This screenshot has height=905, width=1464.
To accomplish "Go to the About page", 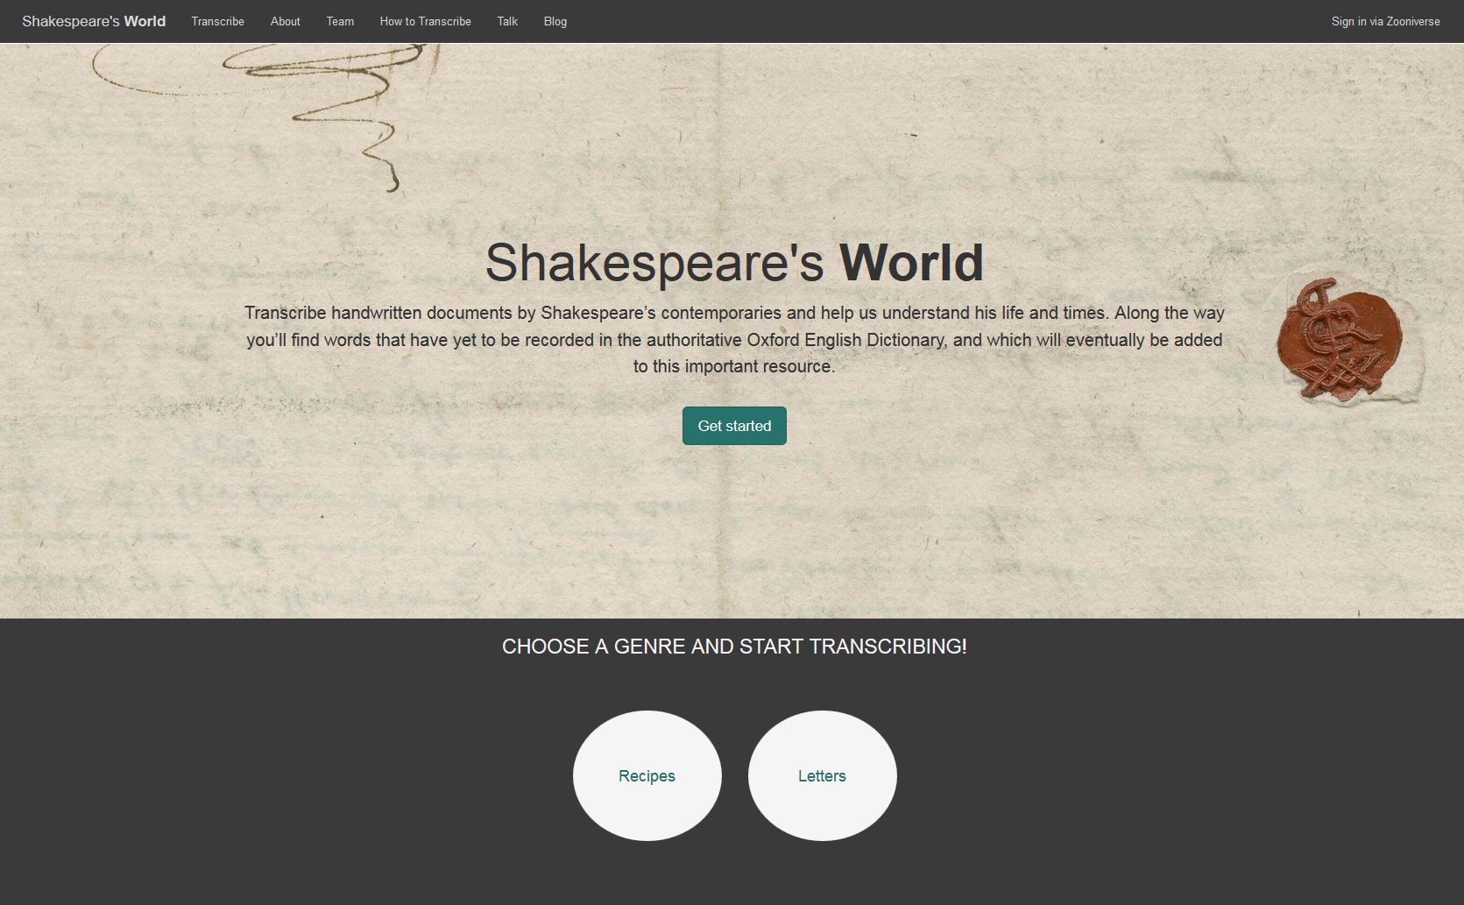I will click(285, 21).
